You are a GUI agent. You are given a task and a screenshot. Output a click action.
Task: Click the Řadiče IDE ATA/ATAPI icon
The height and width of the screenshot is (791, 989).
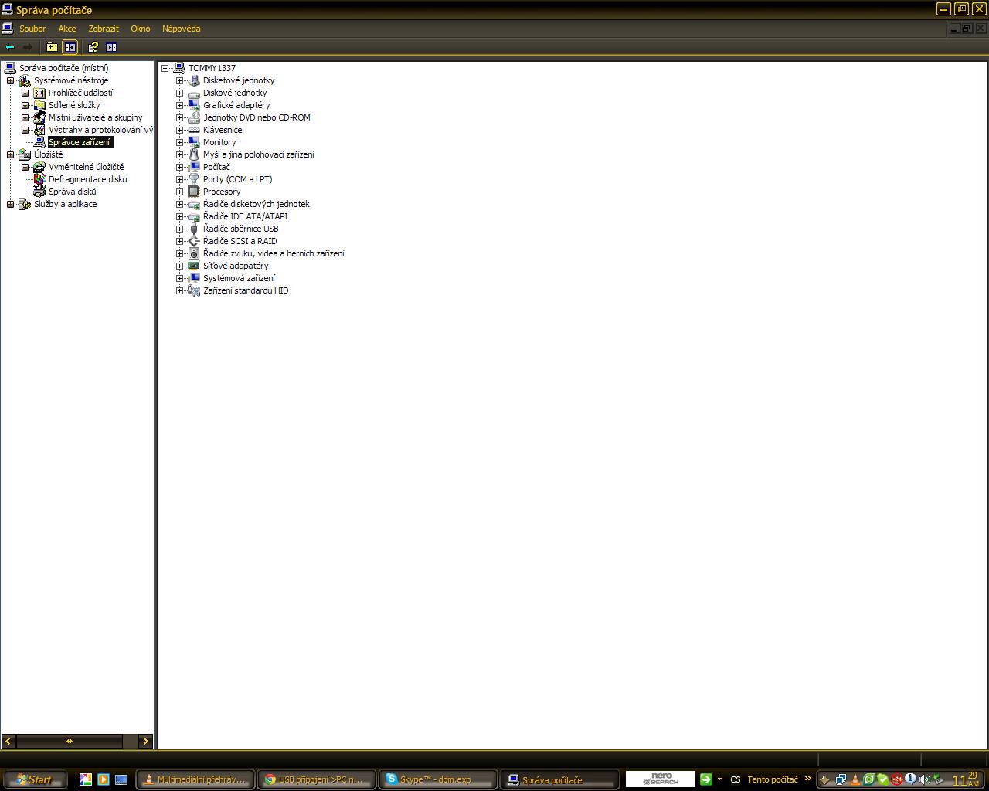(x=194, y=216)
